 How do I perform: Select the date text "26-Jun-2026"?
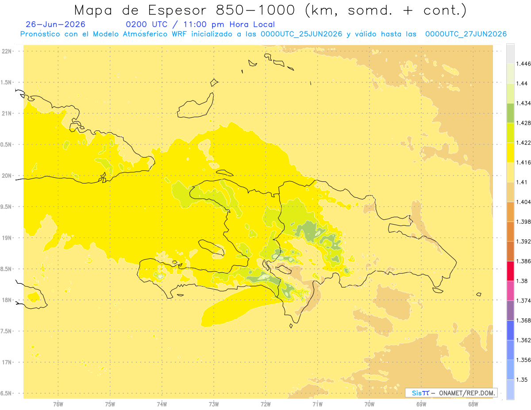[x=56, y=24]
